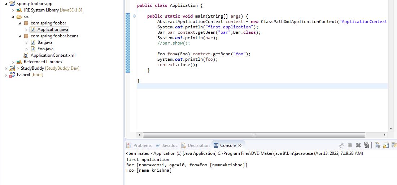Expand the JRE System Library node
The height and width of the screenshot is (185, 397).
click(13, 10)
